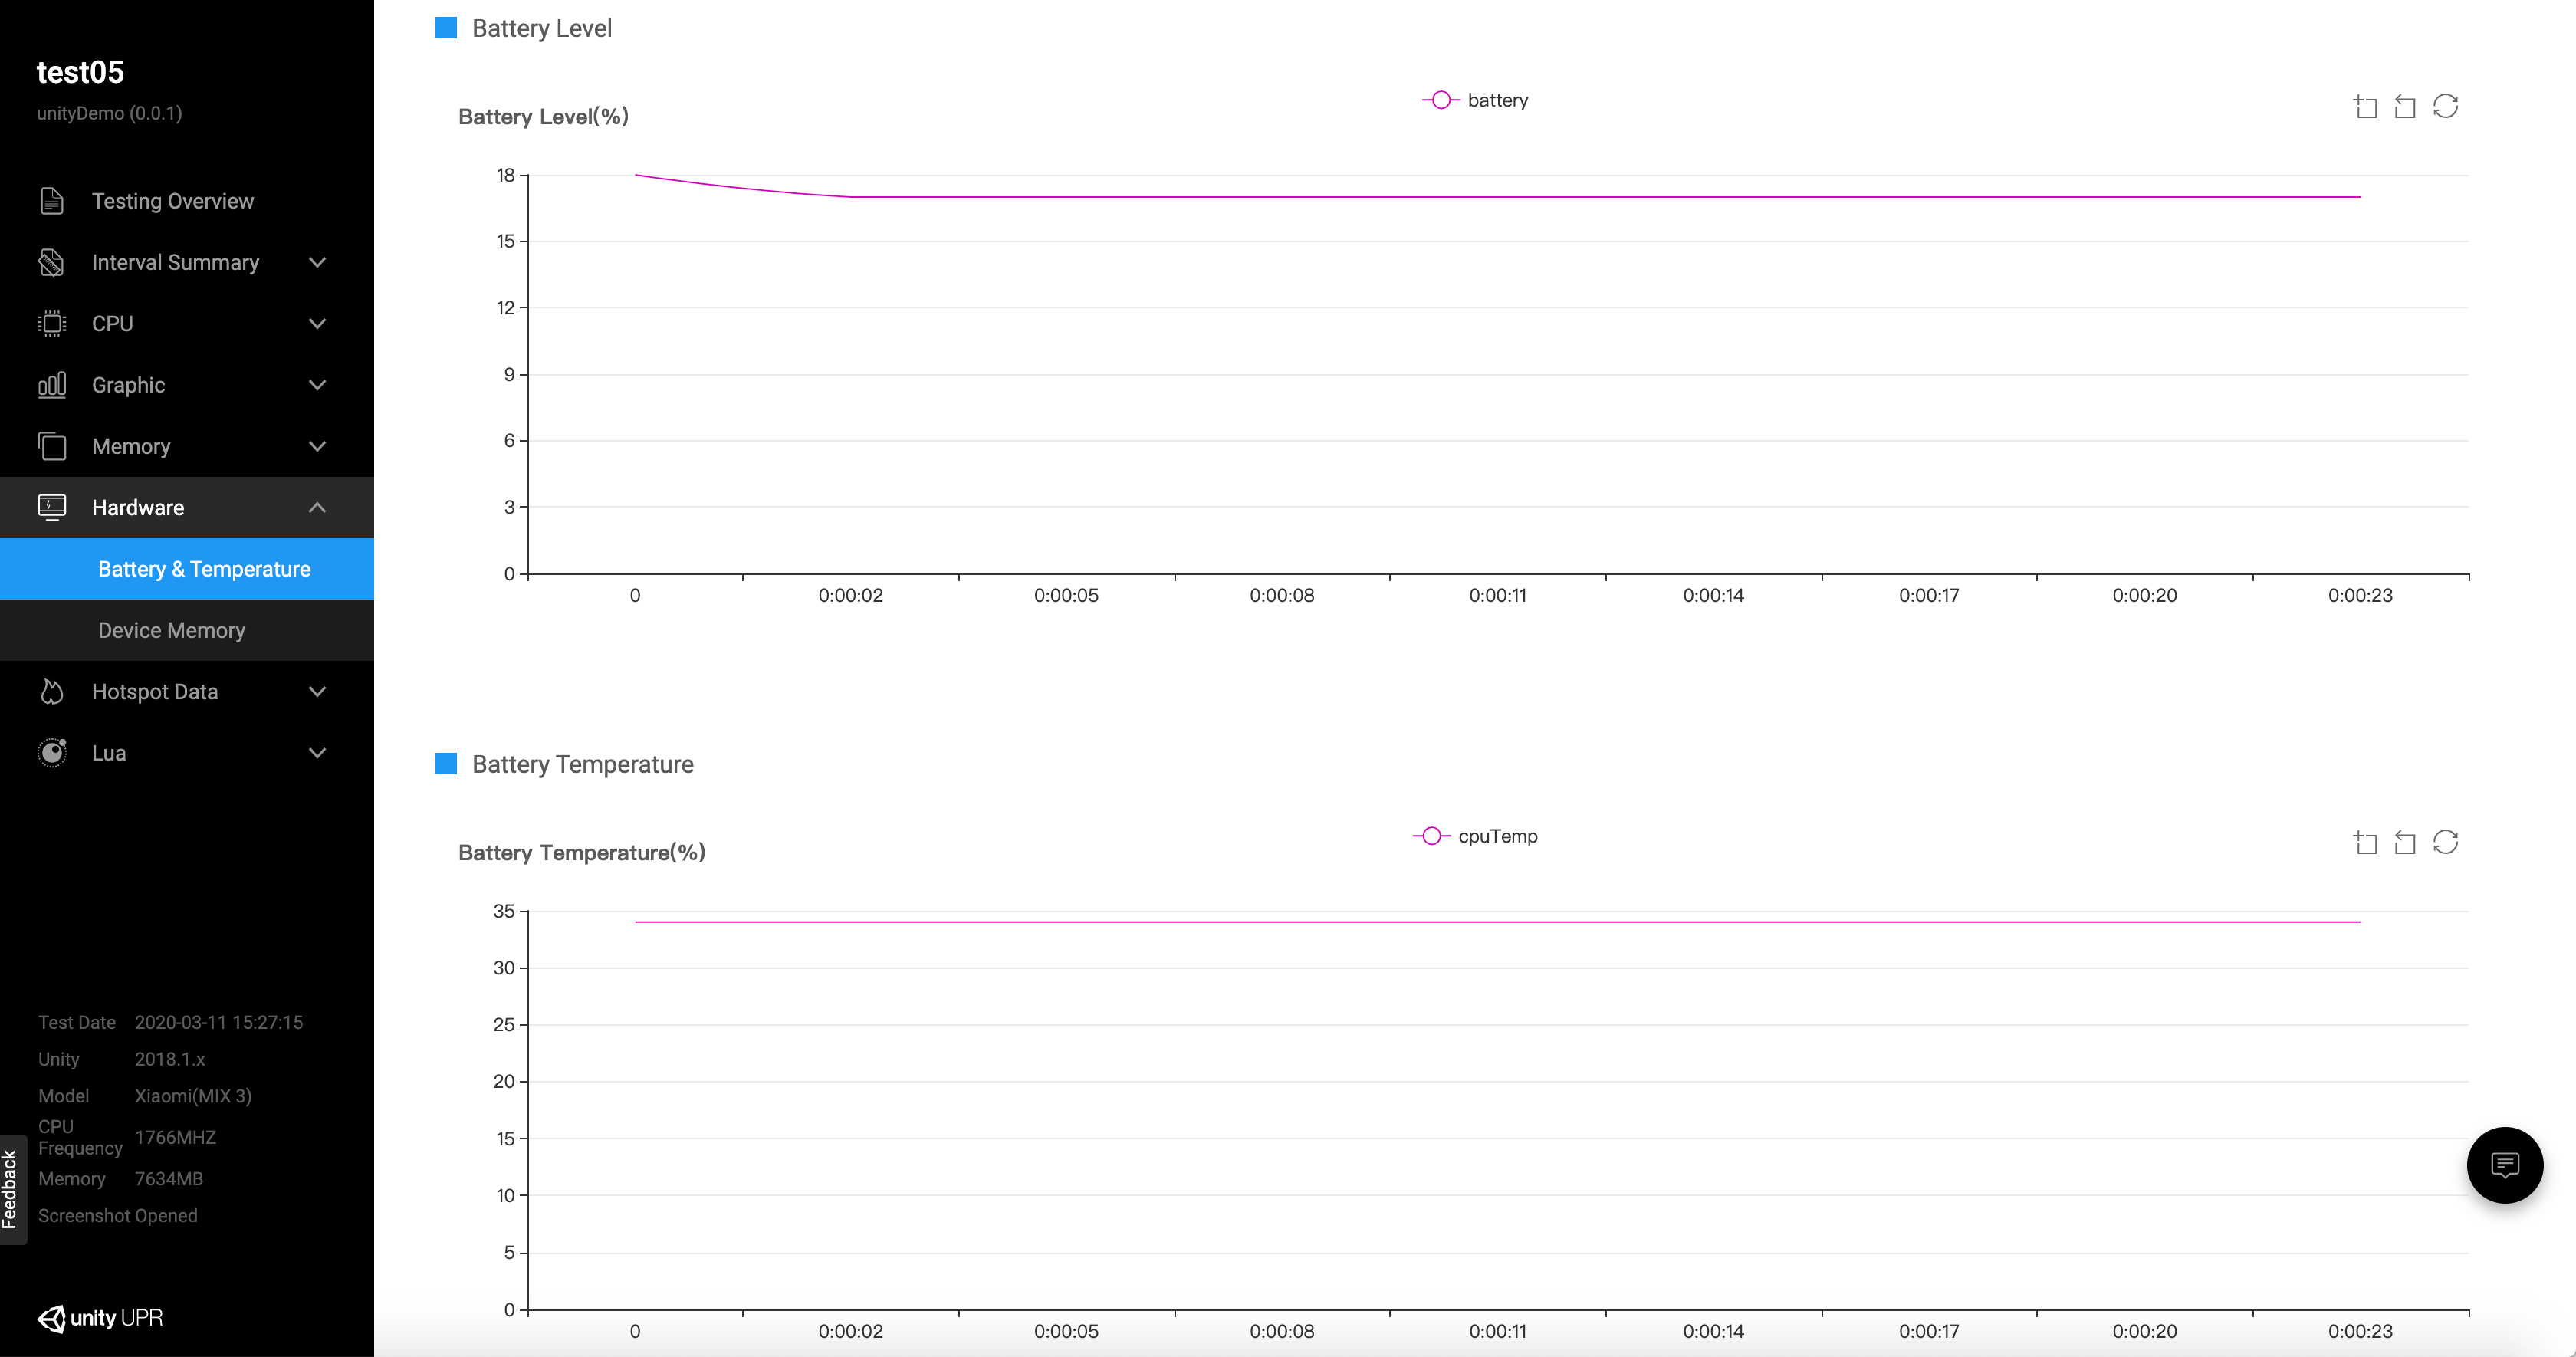
Task: Click the restore icon on Battery Level chart
Action: pos(2445,106)
